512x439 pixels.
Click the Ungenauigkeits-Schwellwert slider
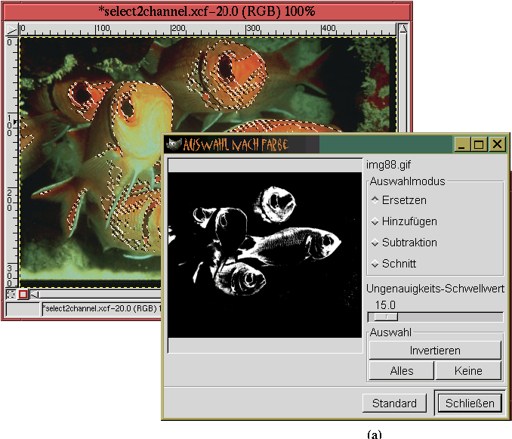435,317
